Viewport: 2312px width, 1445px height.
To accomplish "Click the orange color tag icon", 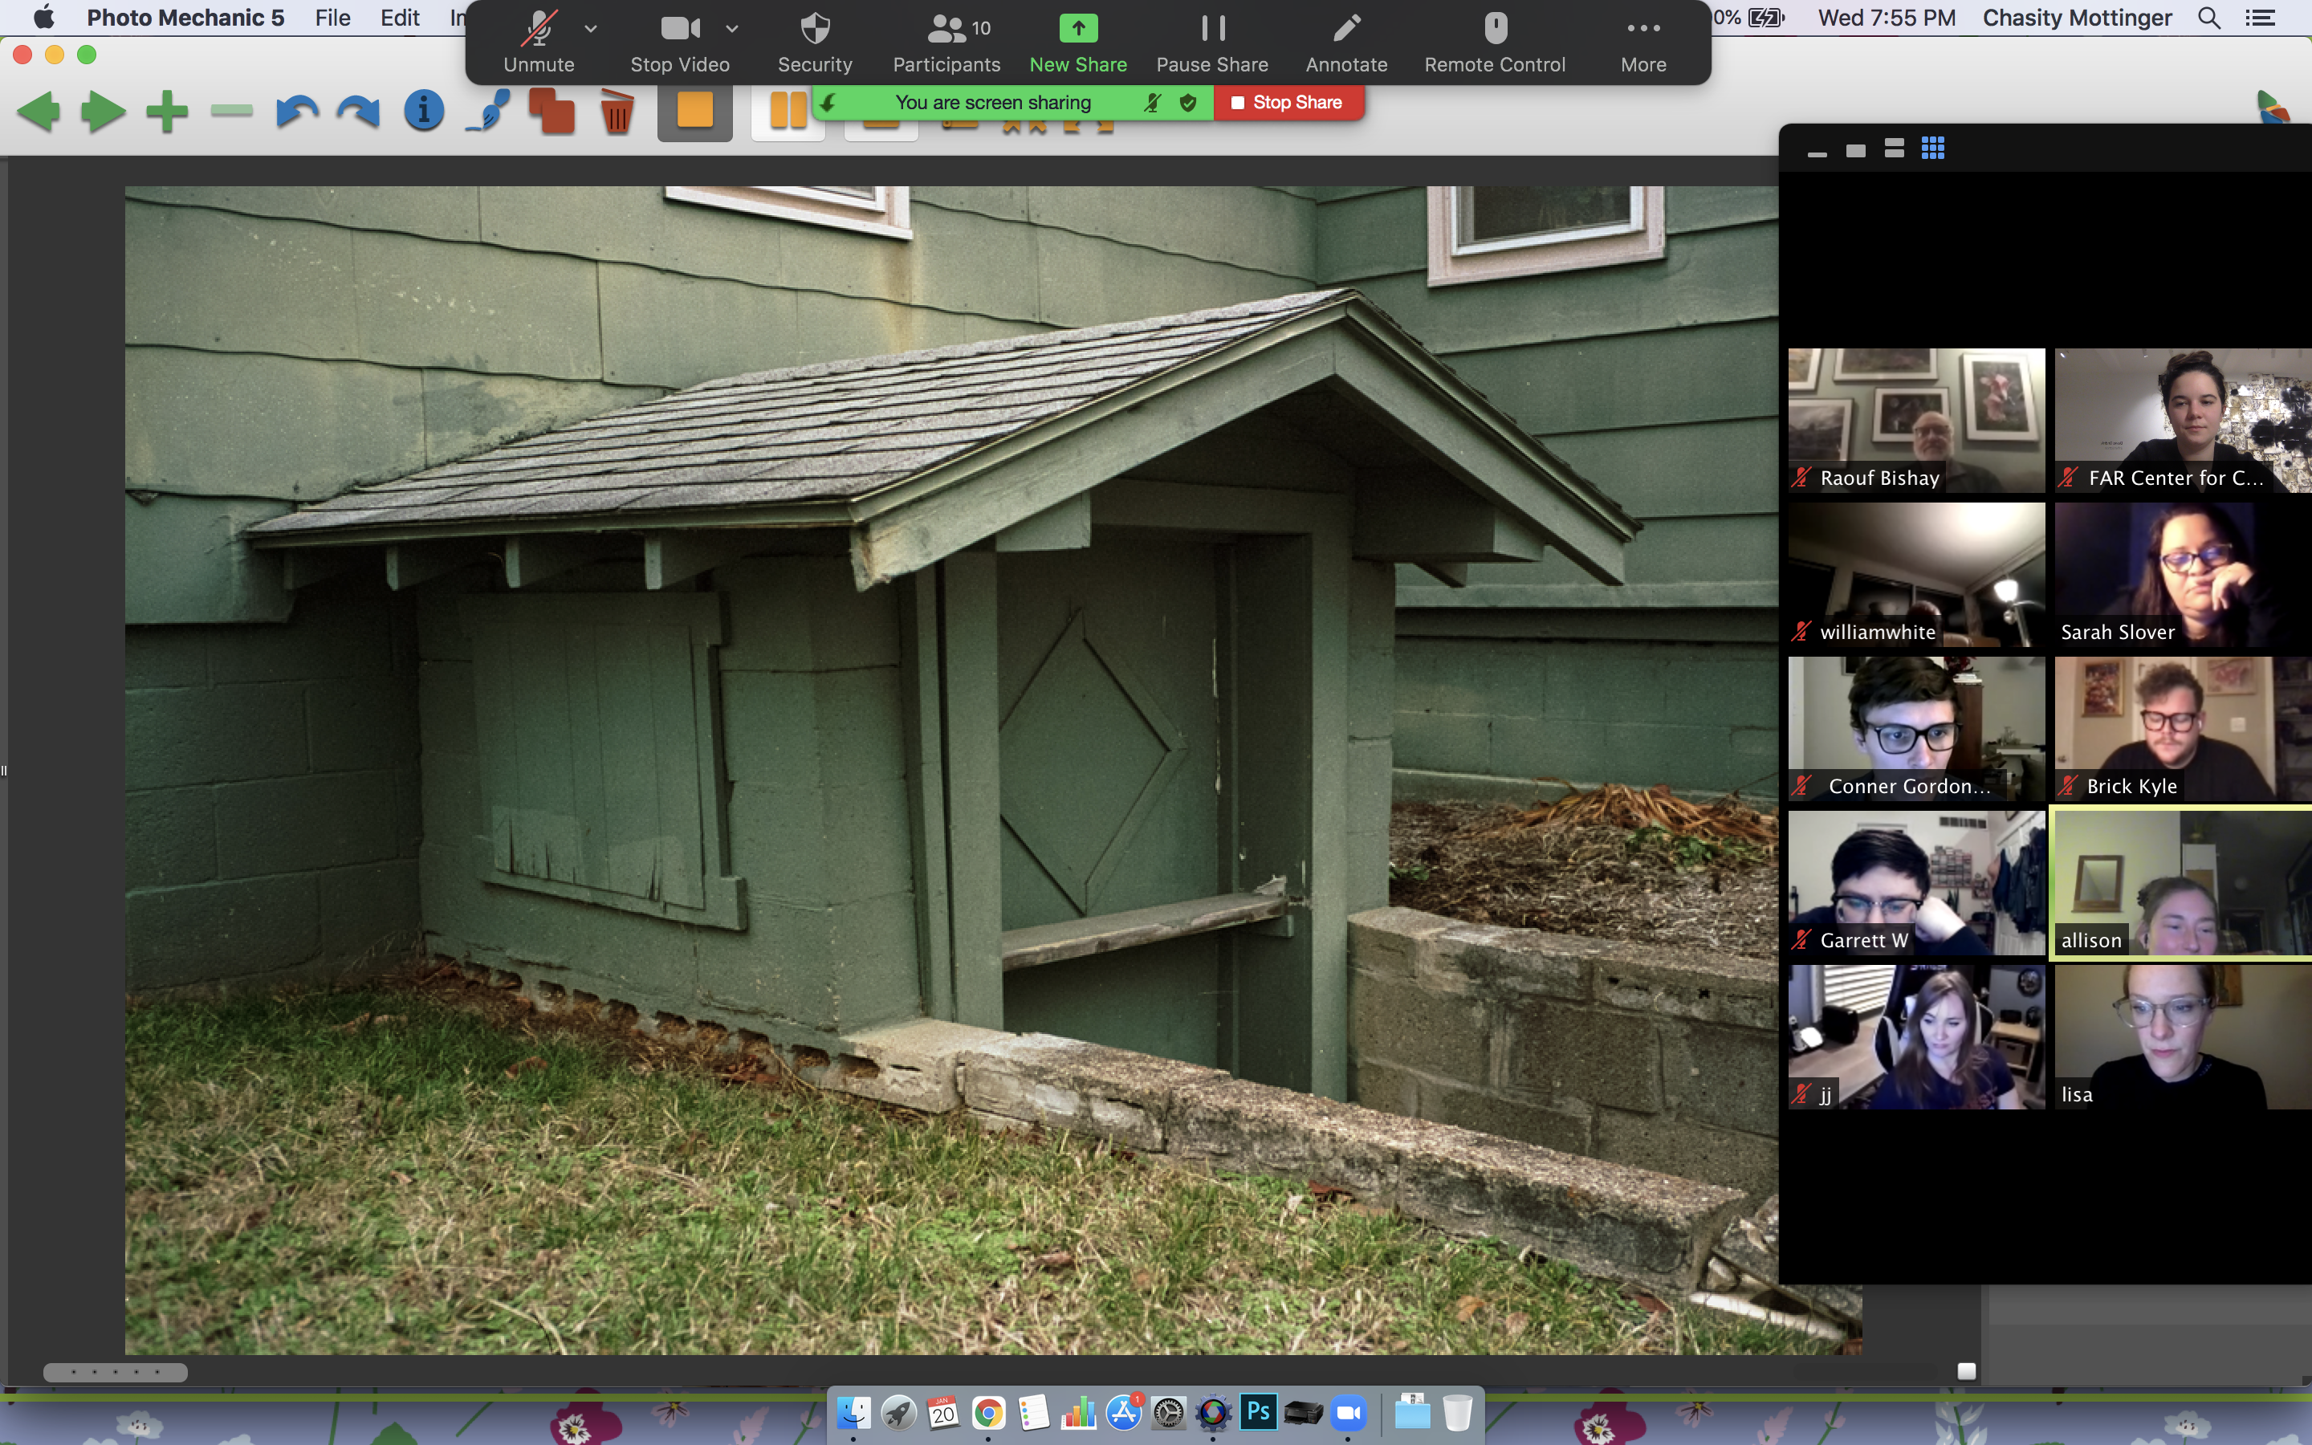I will (696, 112).
